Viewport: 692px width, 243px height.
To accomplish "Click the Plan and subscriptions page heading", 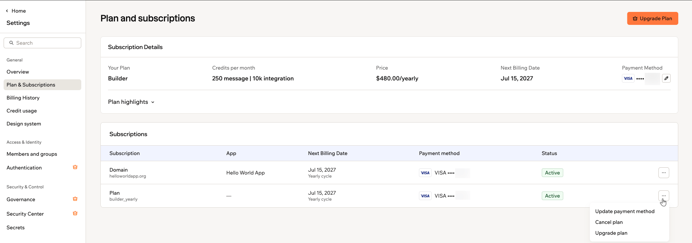I will pos(148,18).
